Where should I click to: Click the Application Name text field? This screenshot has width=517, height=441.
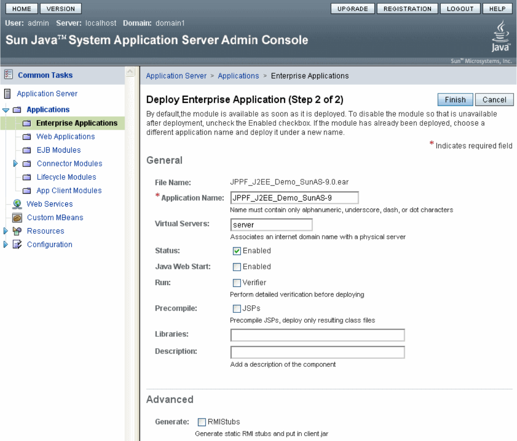pyautogui.click(x=294, y=198)
